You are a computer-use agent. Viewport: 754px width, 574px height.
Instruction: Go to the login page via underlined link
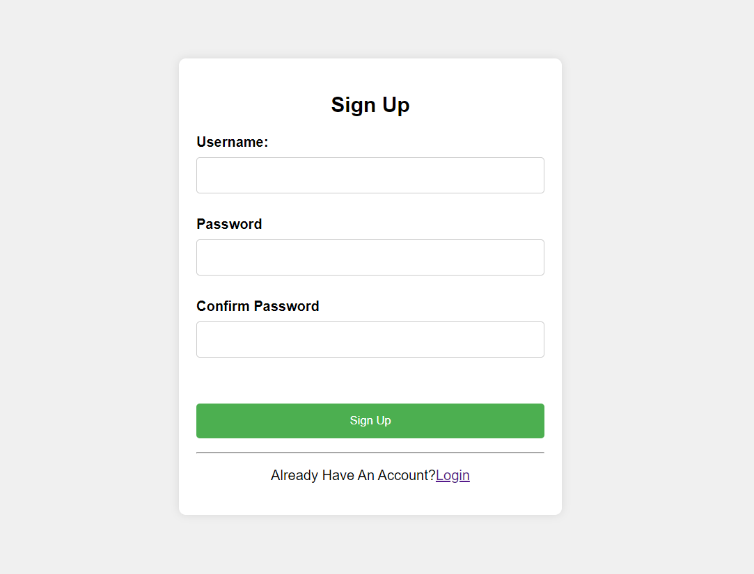point(453,475)
